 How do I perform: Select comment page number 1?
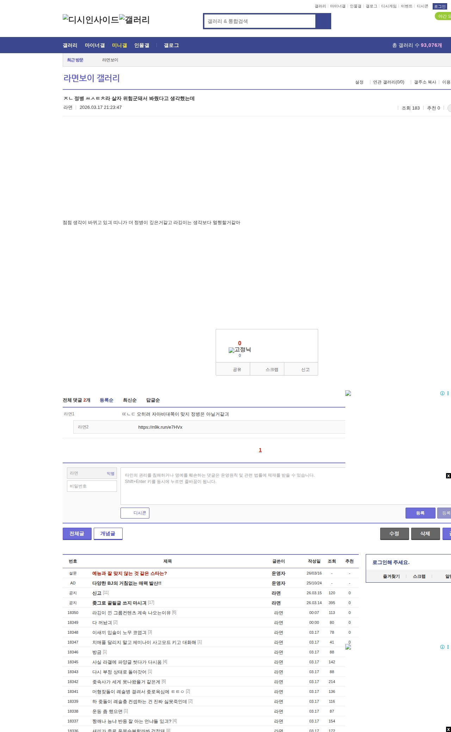(260, 450)
